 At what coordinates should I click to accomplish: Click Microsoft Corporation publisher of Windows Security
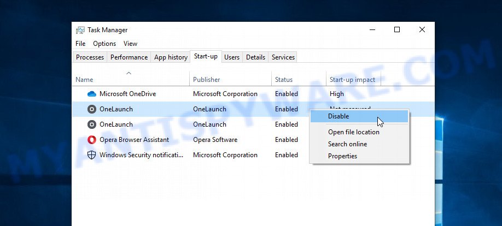click(x=225, y=155)
